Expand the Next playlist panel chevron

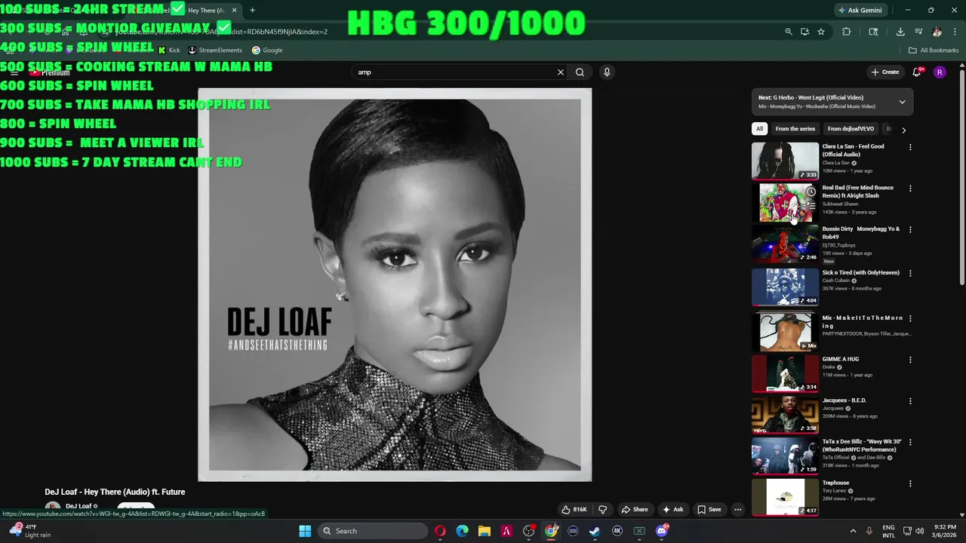[x=902, y=102]
